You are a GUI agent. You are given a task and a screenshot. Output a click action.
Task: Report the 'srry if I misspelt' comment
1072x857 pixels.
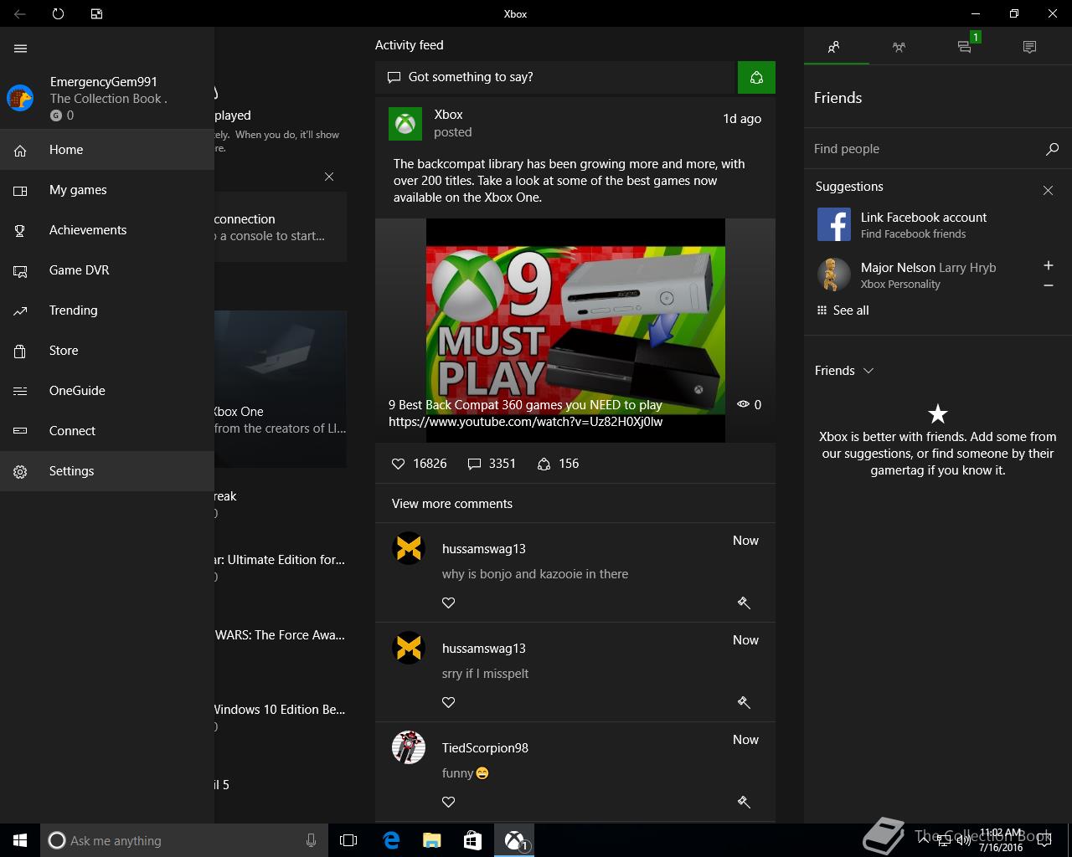coord(744,702)
